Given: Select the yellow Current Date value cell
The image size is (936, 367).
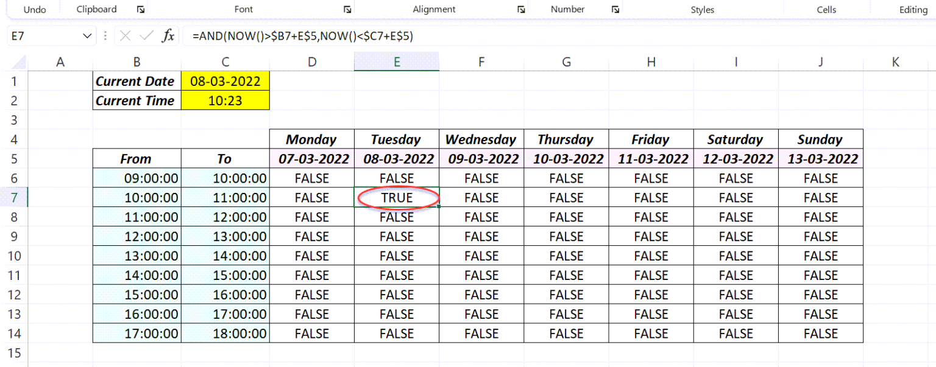Looking at the screenshot, I should tap(225, 81).
